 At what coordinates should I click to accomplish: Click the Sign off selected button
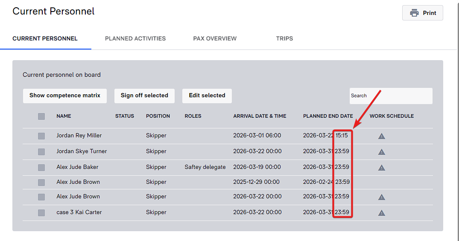[144, 96]
